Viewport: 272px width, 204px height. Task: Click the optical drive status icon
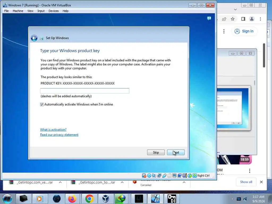tap(149, 176)
